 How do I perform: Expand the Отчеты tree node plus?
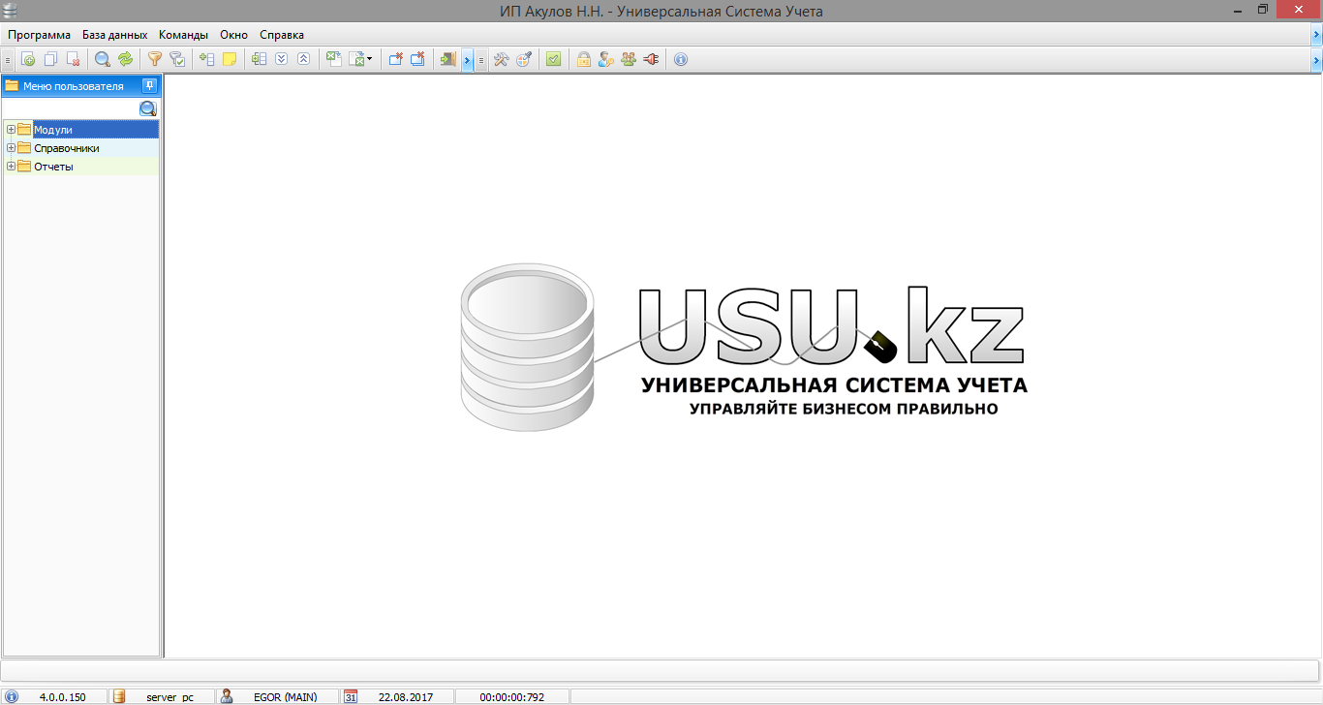click(x=11, y=167)
